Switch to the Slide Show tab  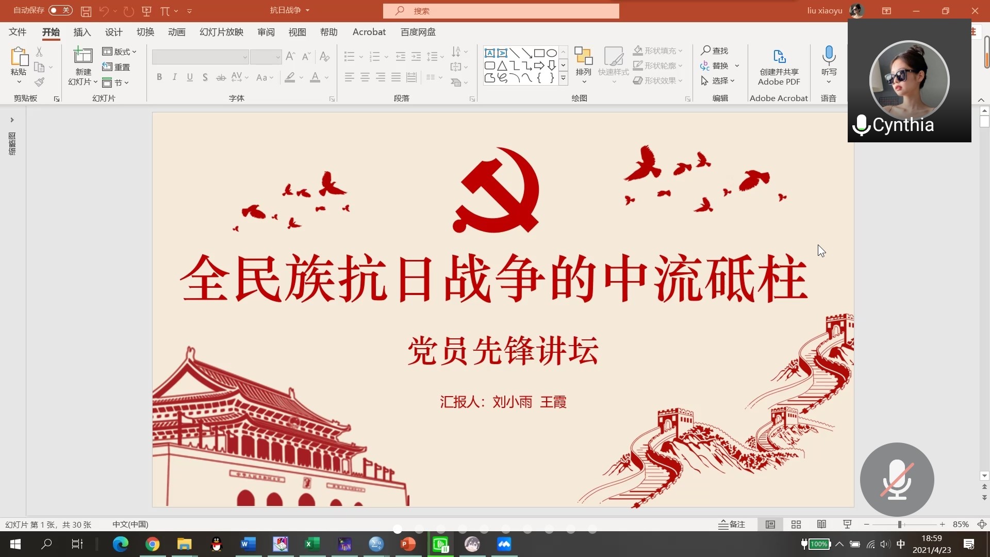click(221, 32)
